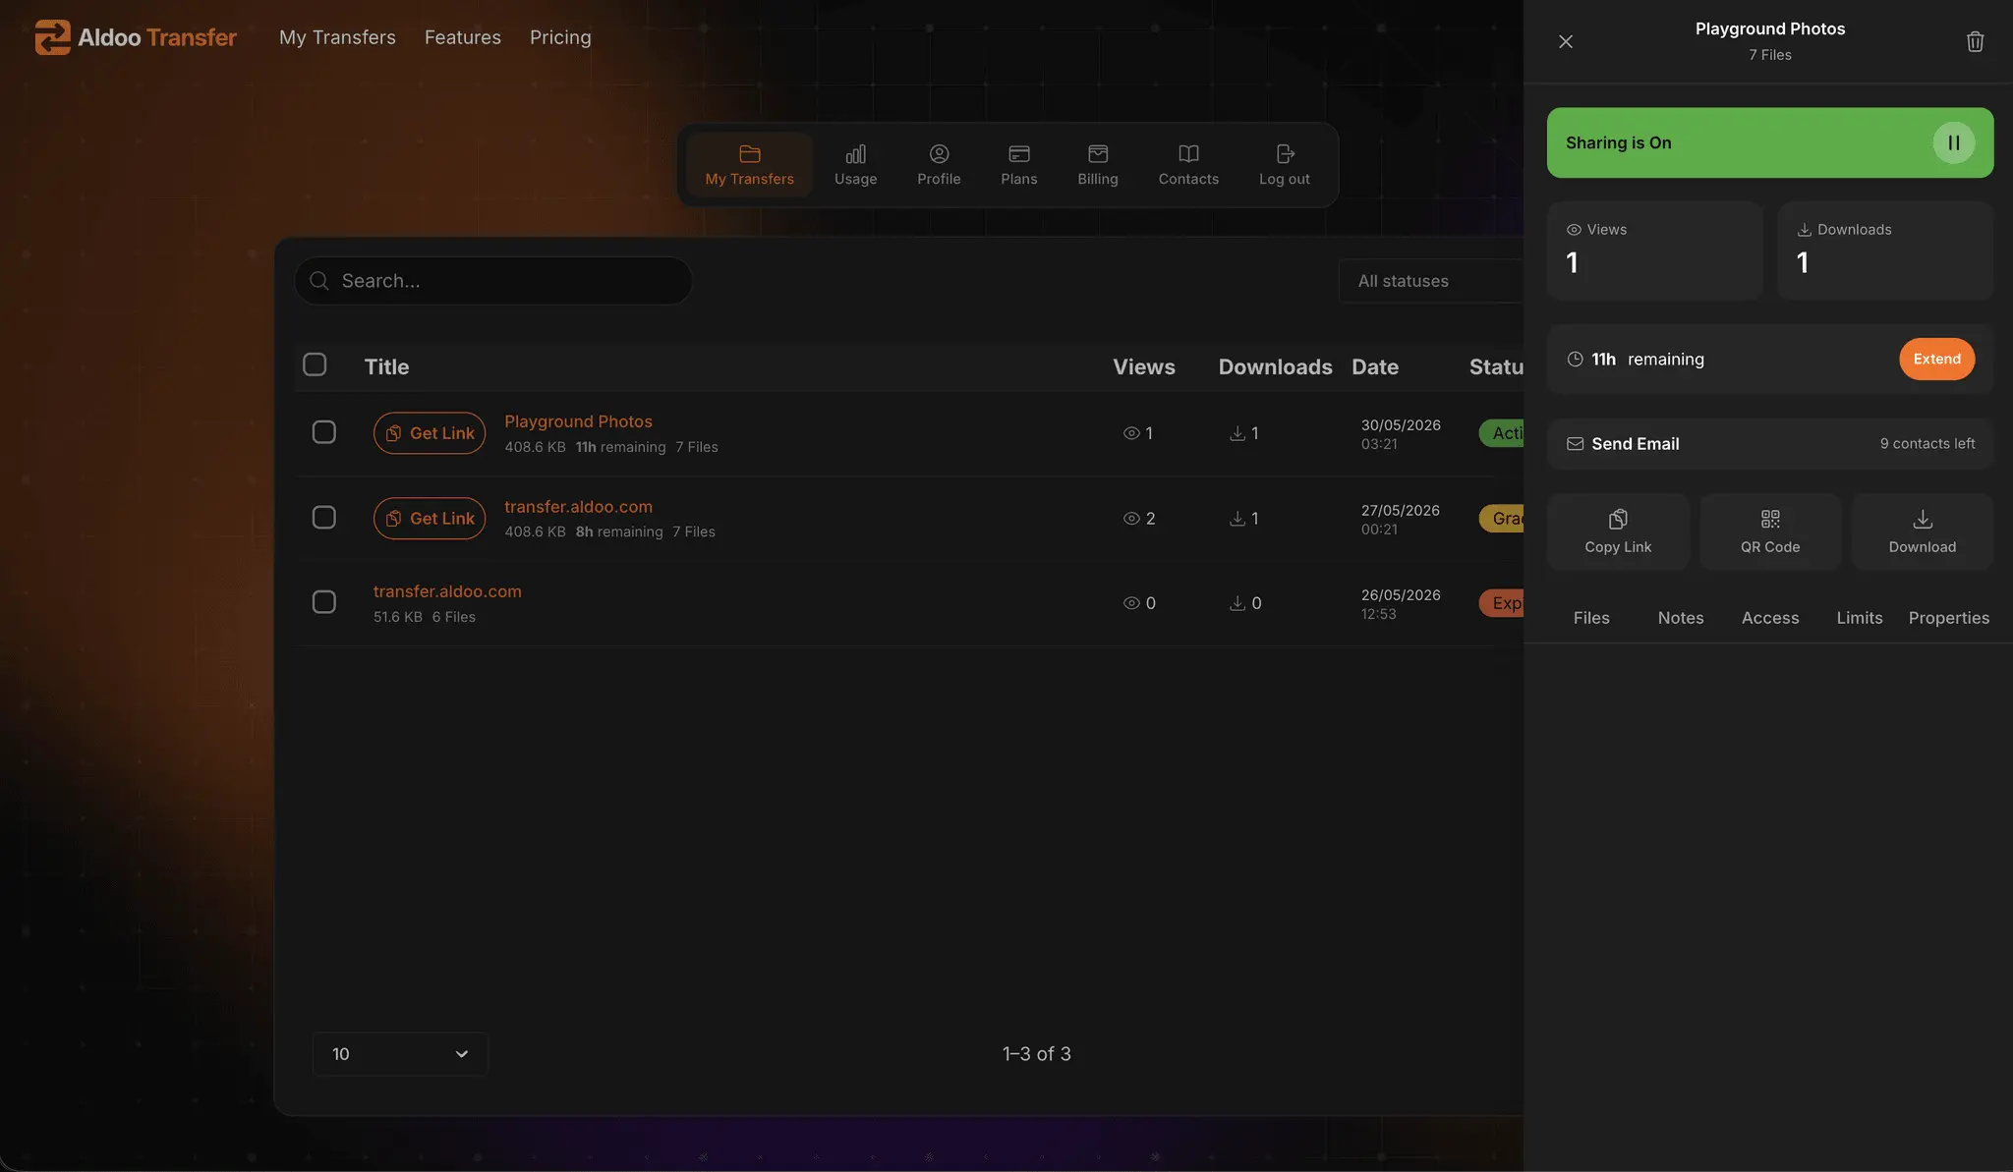
Task: Click the Aldoo Transfer logo
Action: point(136,37)
